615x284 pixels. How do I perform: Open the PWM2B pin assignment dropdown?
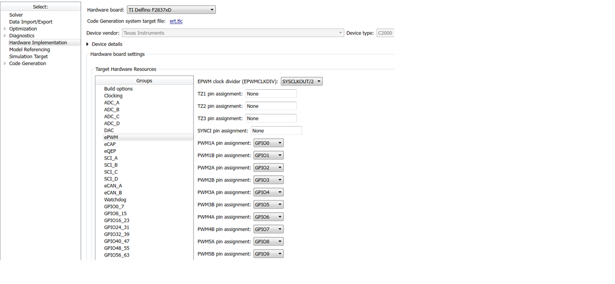click(x=268, y=180)
